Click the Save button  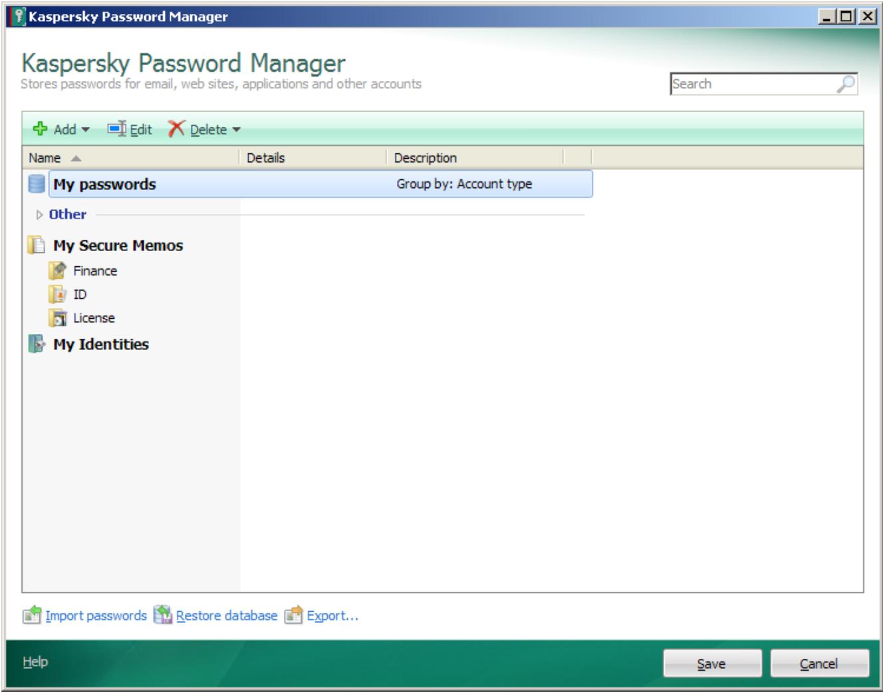tap(712, 663)
